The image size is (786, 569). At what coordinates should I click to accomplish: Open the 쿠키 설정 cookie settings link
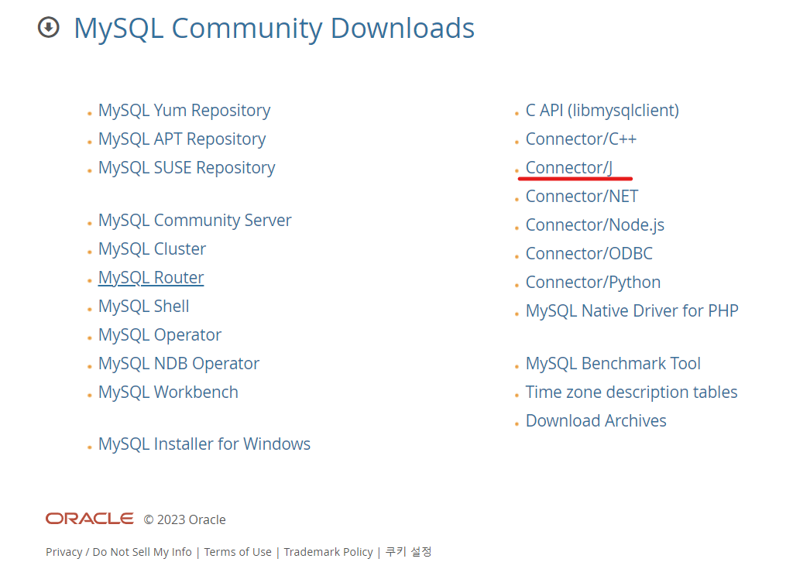pyautogui.click(x=408, y=551)
